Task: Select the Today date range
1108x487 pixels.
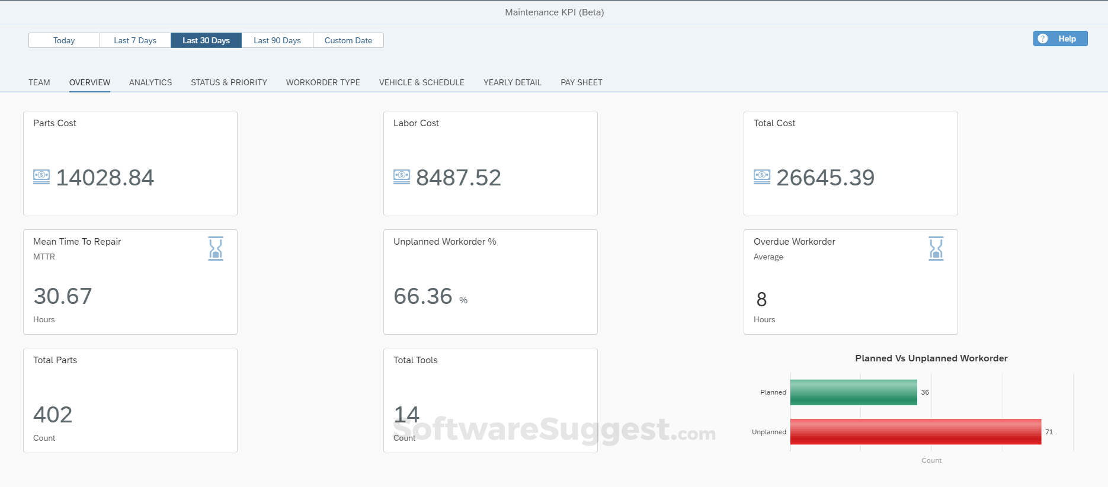Action: point(64,40)
